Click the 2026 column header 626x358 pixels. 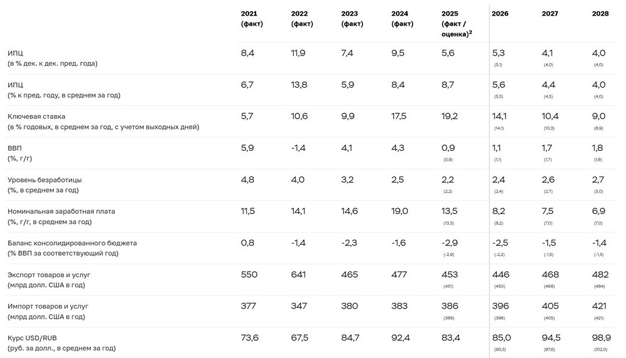pyautogui.click(x=500, y=13)
